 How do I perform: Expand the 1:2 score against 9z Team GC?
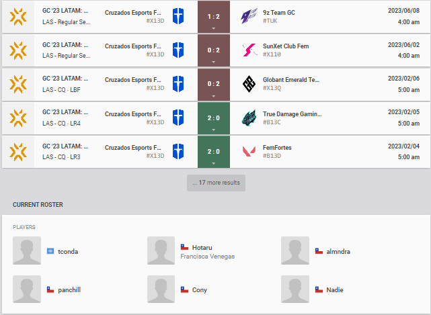[214, 17]
